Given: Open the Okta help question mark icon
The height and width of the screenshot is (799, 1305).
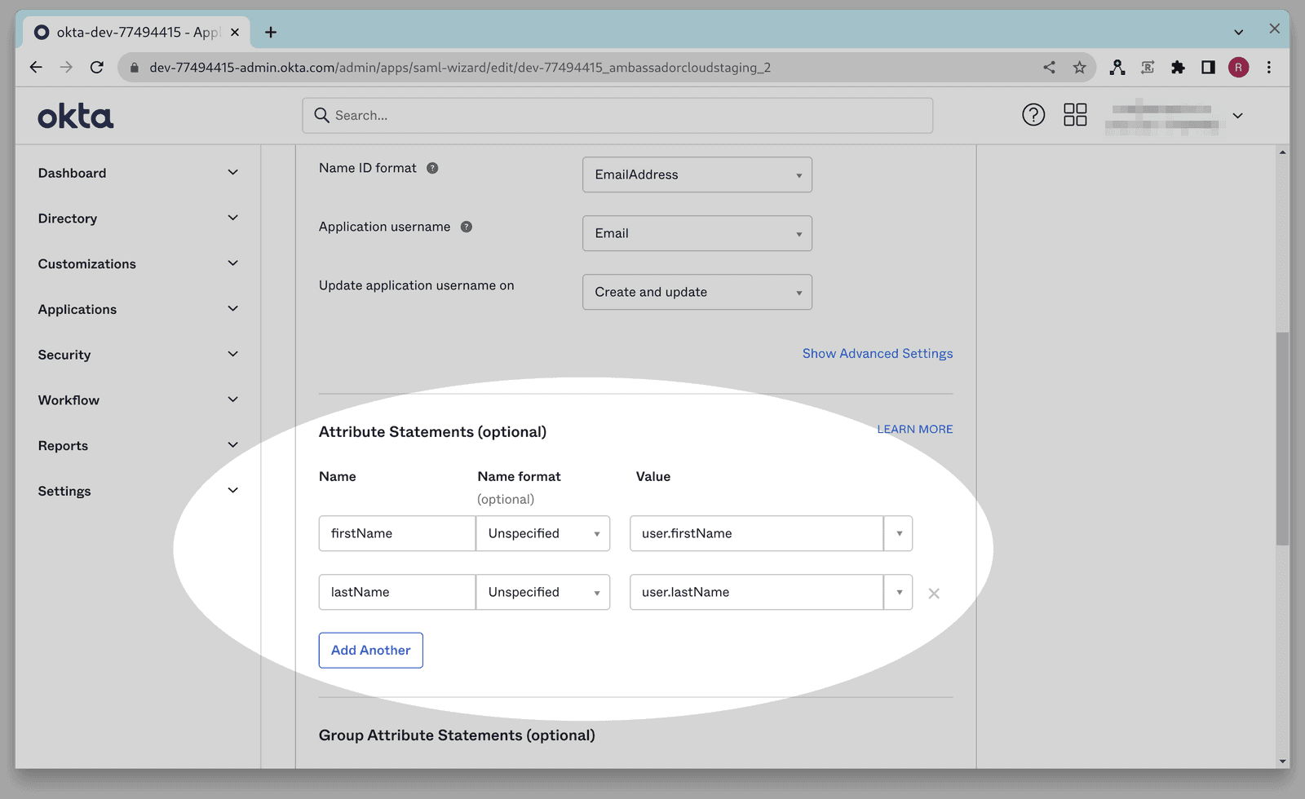Looking at the screenshot, I should (x=1033, y=115).
